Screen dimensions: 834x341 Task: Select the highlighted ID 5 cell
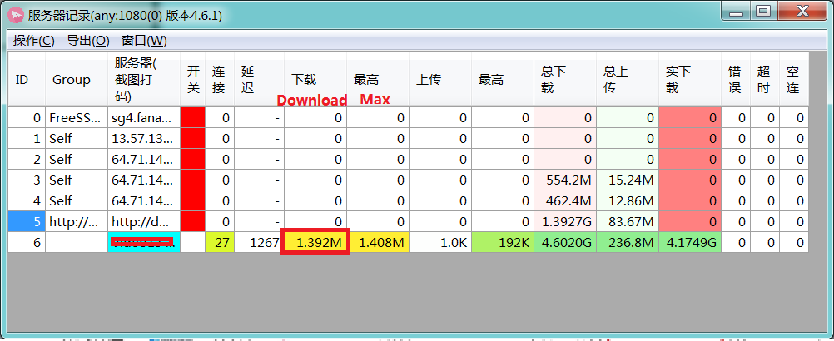(x=27, y=221)
